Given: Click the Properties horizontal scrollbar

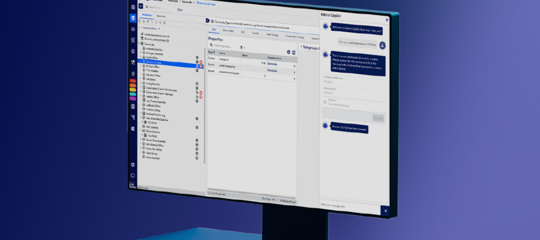Looking at the screenshot, I should click(x=251, y=193).
